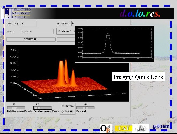Image resolution: width=177 pixels, height=134 pixels.
Task: Click the button right of OFFSET TEL
Action: (66, 39)
